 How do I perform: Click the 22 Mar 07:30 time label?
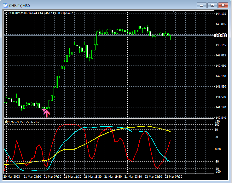(x=174, y=176)
